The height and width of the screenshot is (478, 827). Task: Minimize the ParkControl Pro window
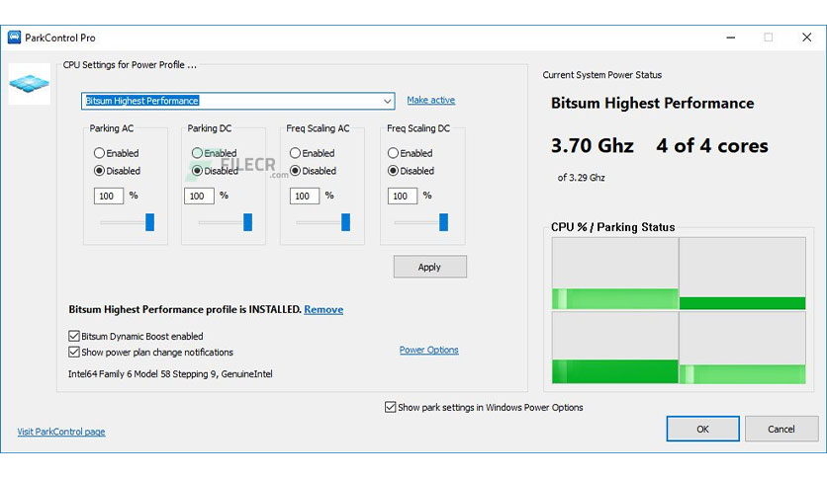tap(730, 38)
